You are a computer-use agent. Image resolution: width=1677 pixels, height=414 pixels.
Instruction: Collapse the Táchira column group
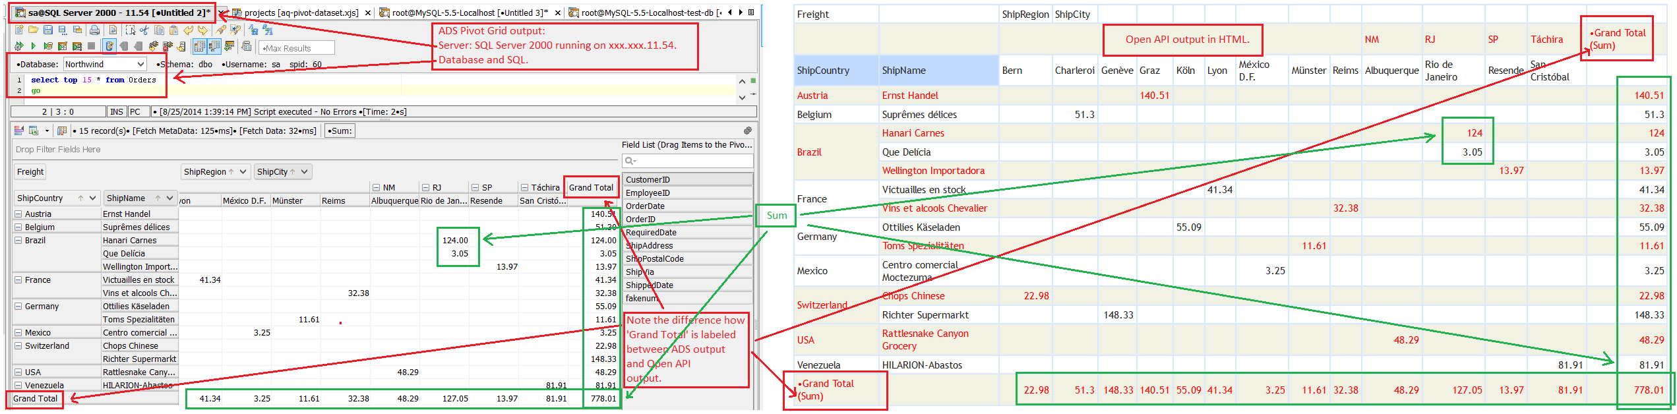(x=524, y=188)
